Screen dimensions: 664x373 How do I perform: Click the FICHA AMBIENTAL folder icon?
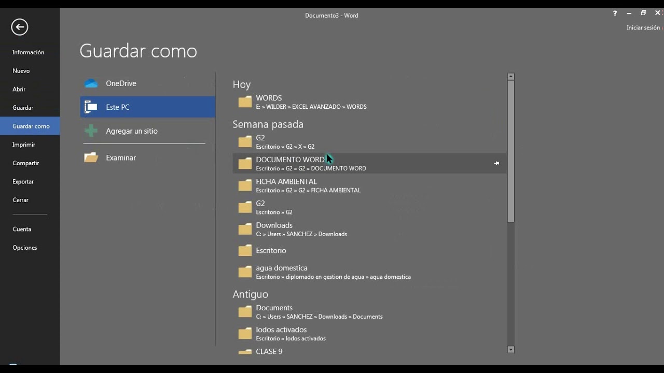pyautogui.click(x=245, y=185)
